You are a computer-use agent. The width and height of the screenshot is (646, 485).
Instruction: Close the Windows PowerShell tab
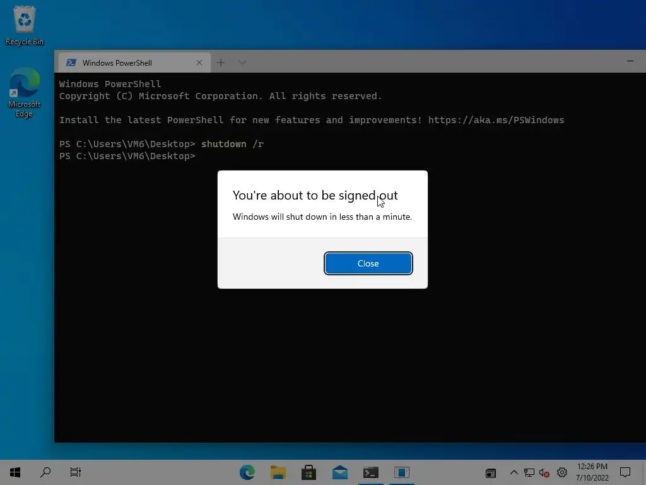click(199, 63)
